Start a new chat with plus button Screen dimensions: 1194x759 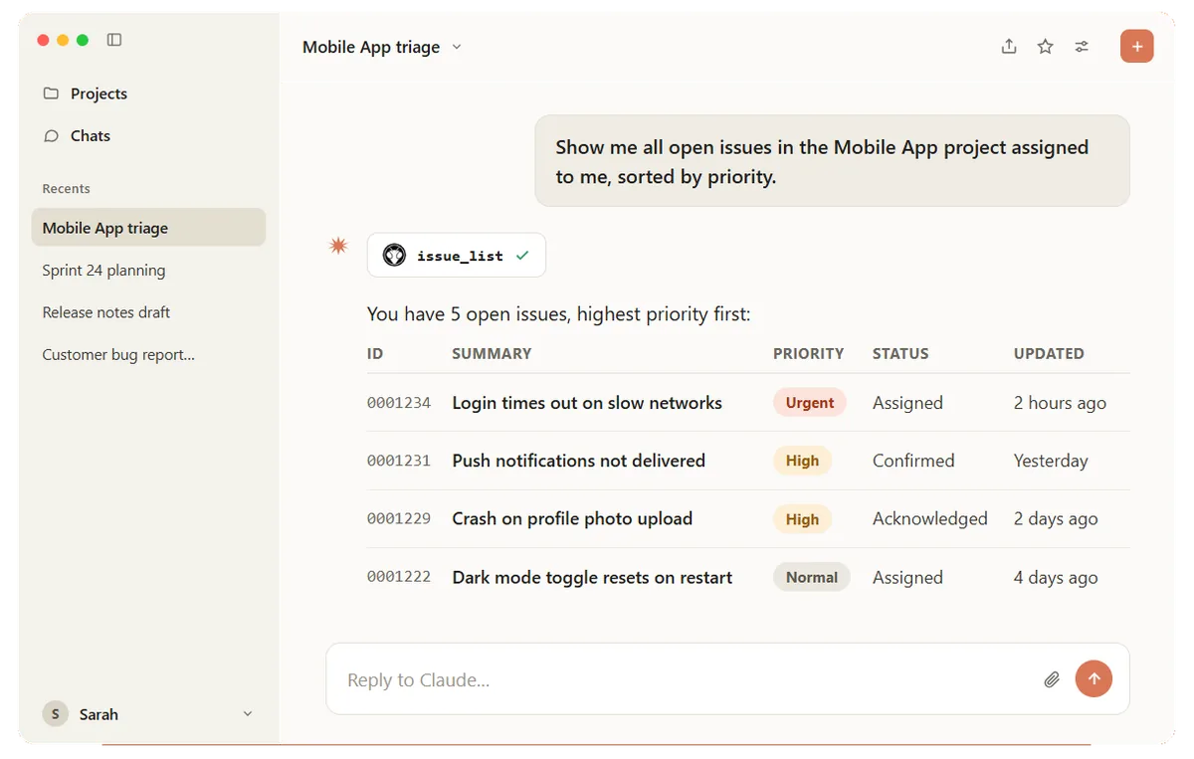click(1136, 46)
